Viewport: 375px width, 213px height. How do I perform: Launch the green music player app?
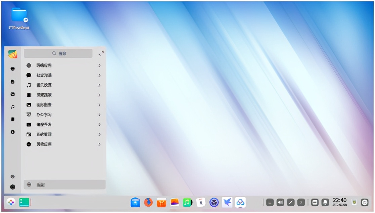(x=187, y=202)
